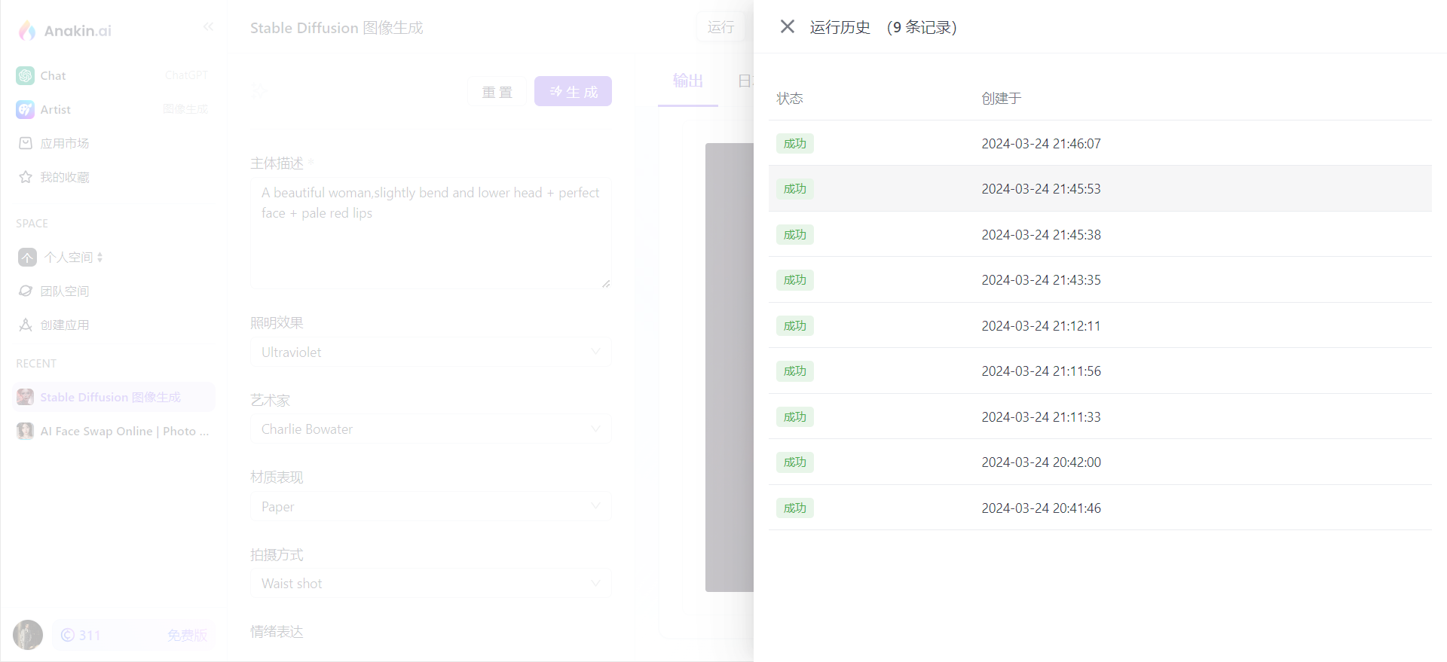Click the 创建于 column header

[x=1002, y=99]
